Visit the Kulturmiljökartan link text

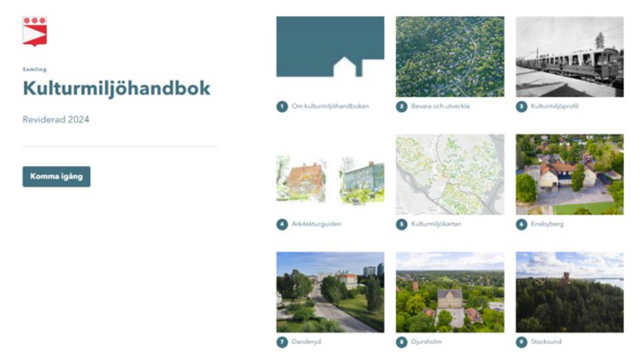click(437, 224)
